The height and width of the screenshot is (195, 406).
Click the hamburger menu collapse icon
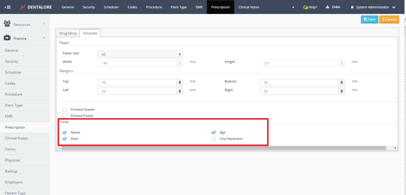8,7
